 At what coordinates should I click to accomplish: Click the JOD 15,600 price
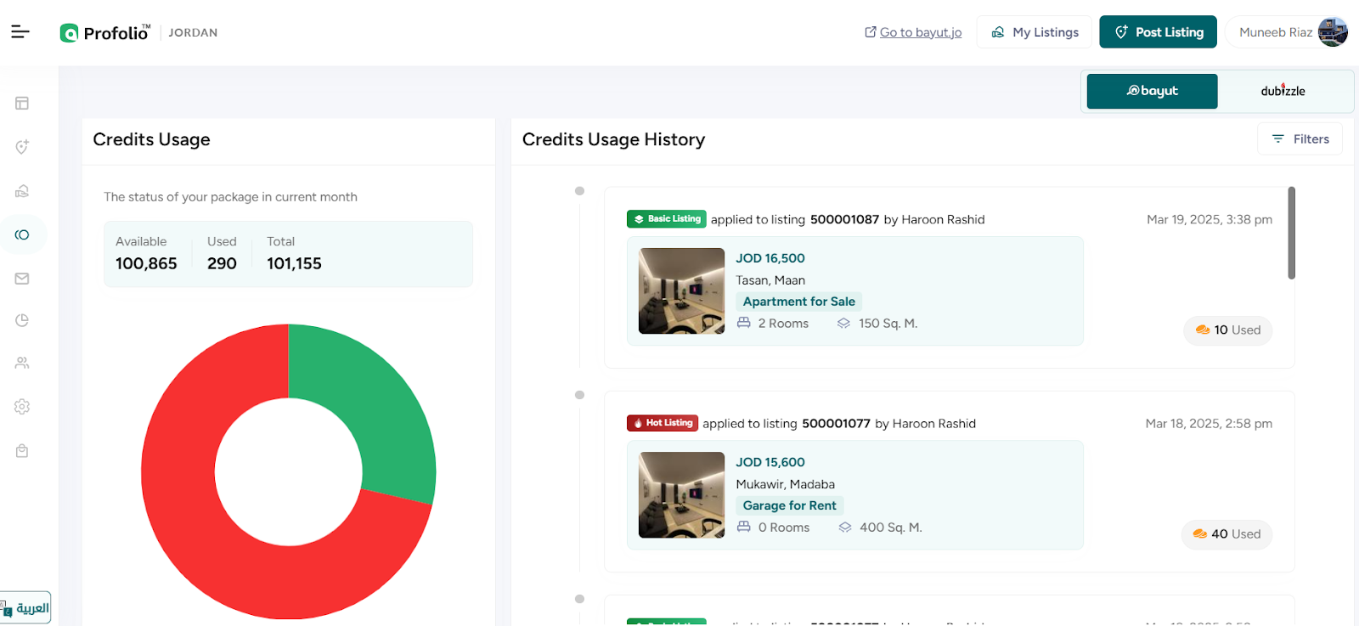(770, 462)
